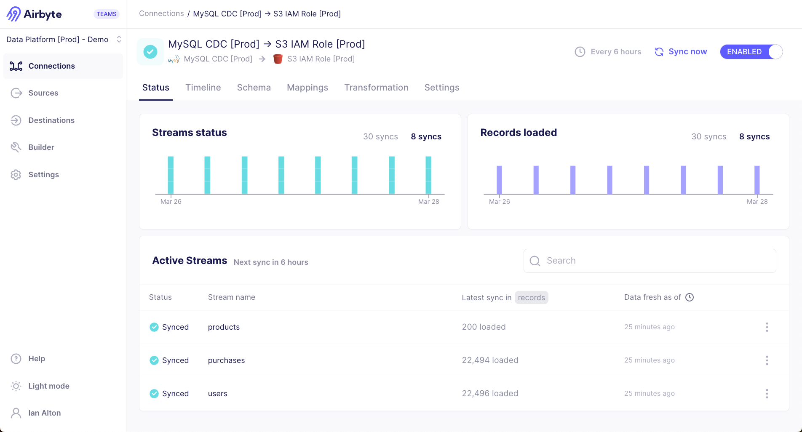Open Settings gear in the left sidebar

tap(16, 175)
